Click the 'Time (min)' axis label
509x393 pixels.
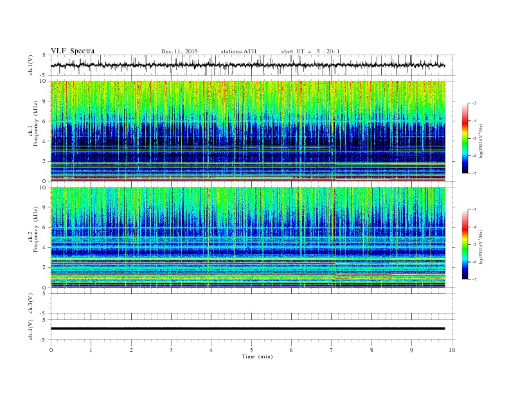[257, 356]
